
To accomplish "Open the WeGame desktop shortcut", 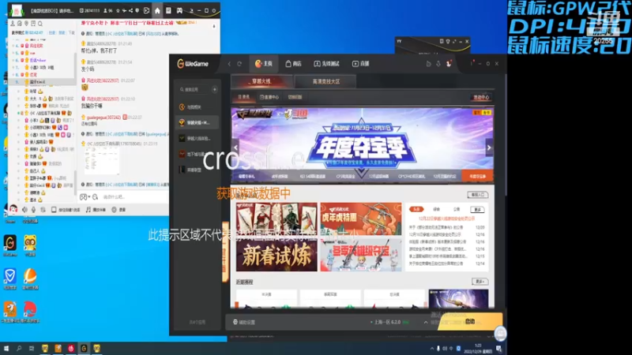I will (x=10, y=245).
